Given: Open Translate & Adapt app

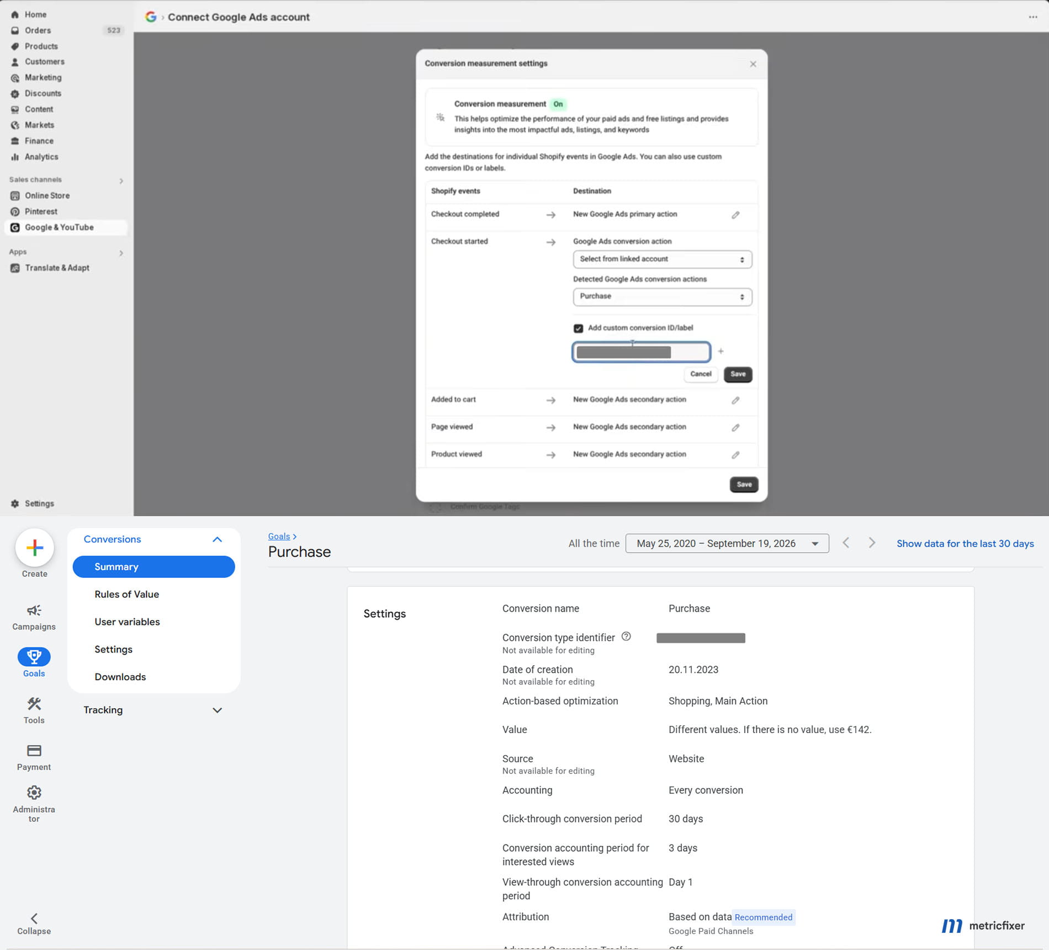Looking at the screenshot, I should click(57, 268).
